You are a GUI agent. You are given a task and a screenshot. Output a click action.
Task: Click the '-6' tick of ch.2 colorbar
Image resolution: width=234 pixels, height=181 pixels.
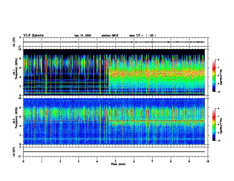pos(218,109)
